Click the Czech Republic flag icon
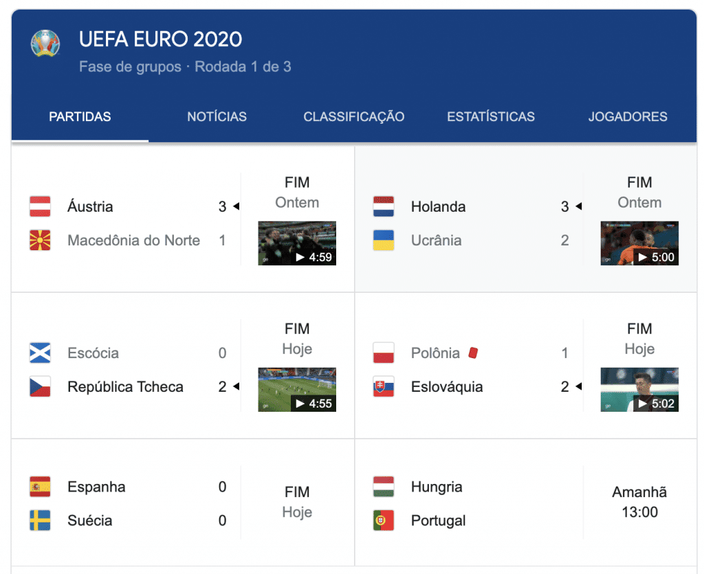This screenshot has height=574, width=704. [40, 387]
